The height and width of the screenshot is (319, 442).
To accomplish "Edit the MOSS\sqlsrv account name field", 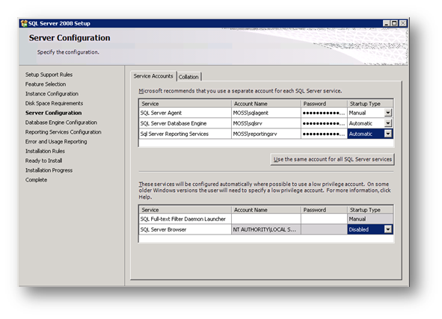I will click(x=266, y=123).
